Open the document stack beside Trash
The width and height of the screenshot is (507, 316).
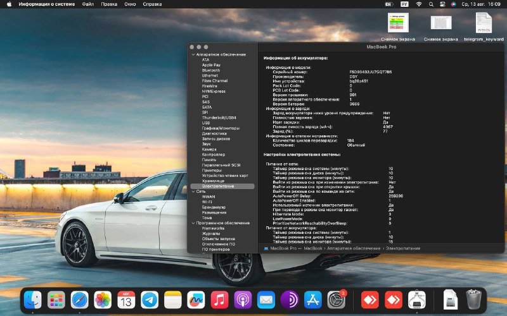pyautogui.click(x=451, y=300)
